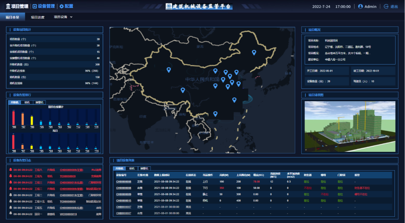Click the 项目管理 building icon
The width and height of the screenshot is (405, 223).
point(8,6)
